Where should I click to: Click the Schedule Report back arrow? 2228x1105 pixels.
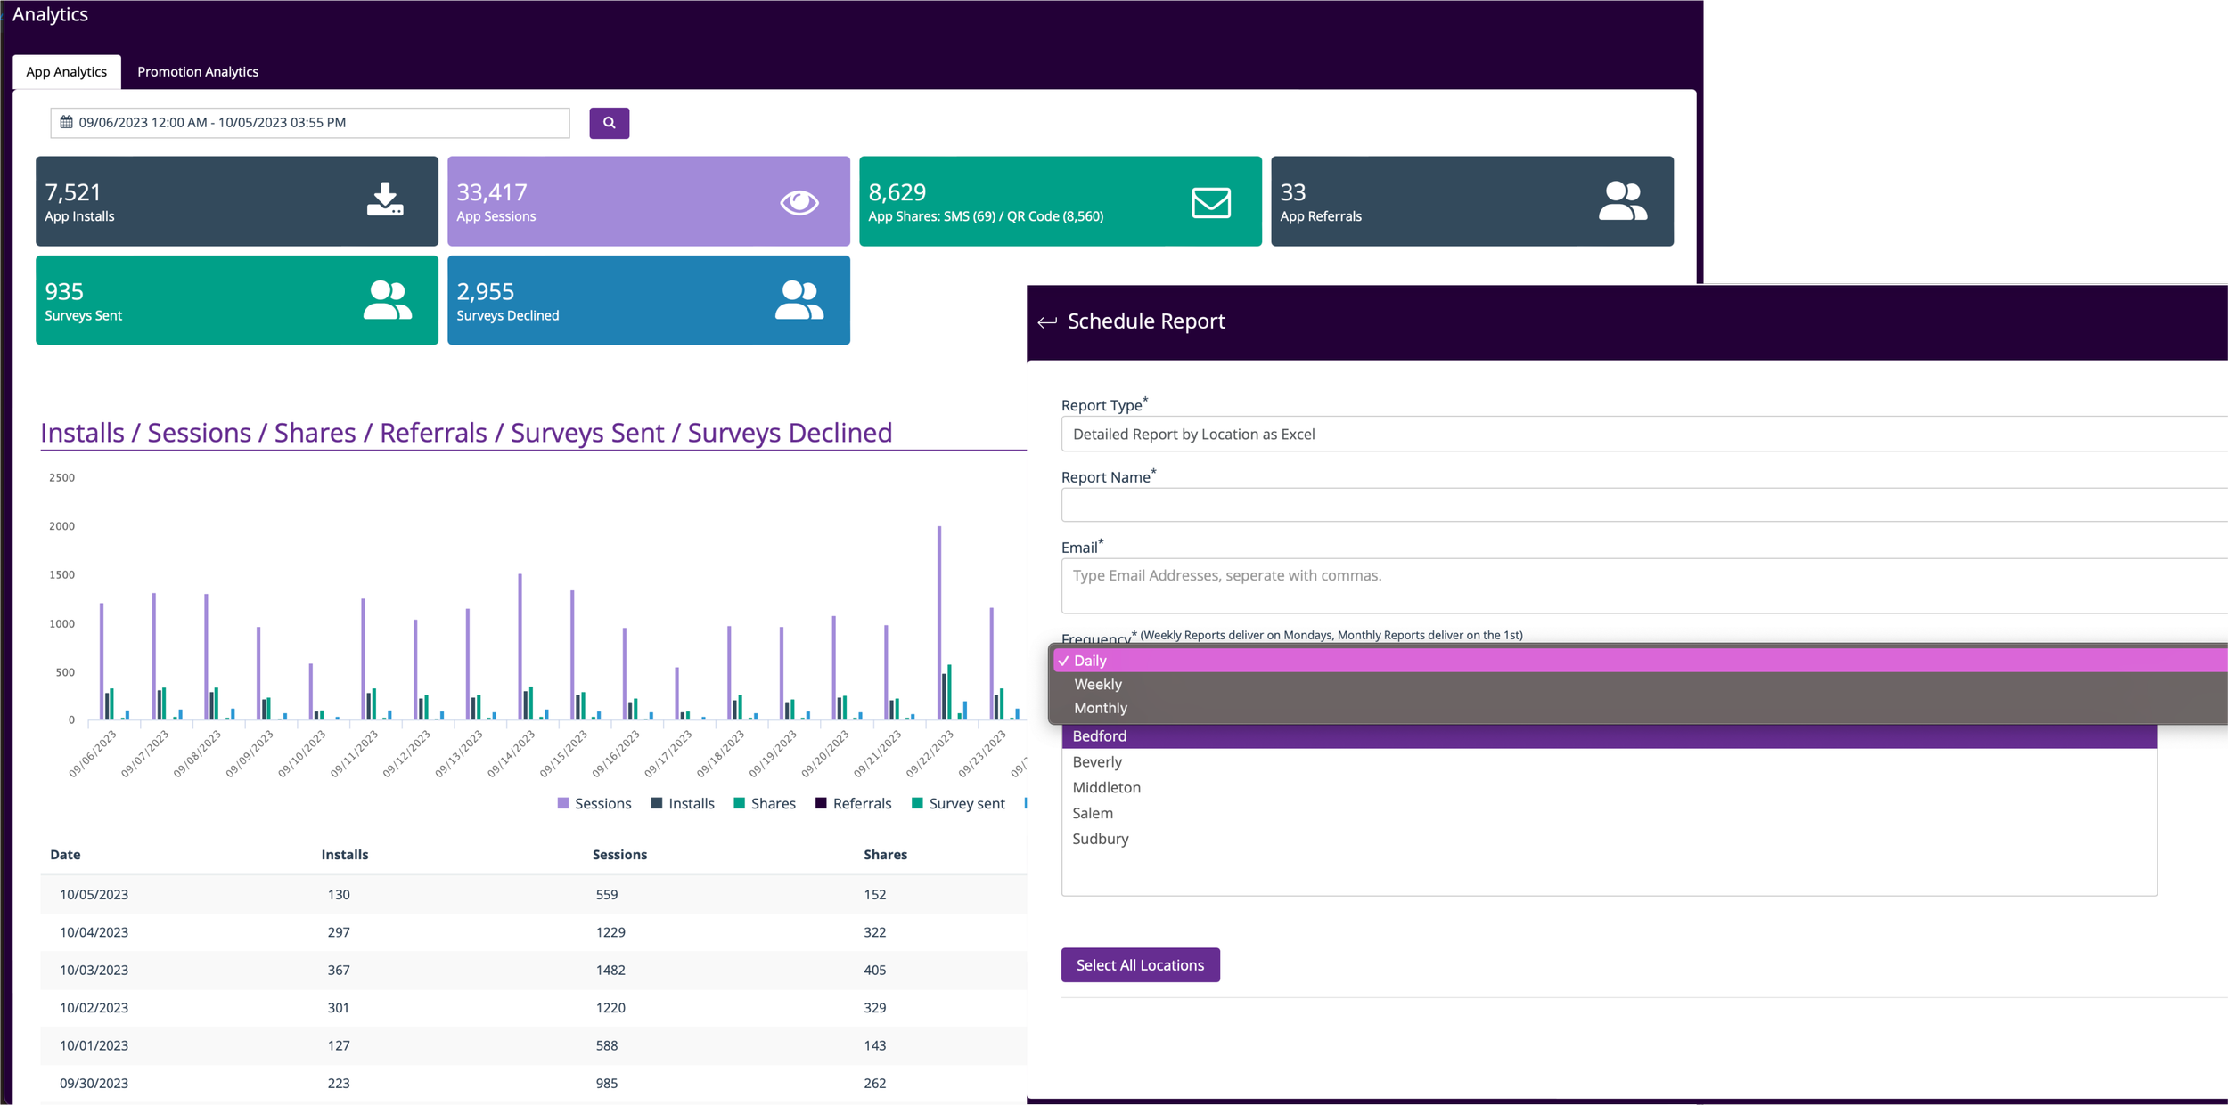point(1047,322)
